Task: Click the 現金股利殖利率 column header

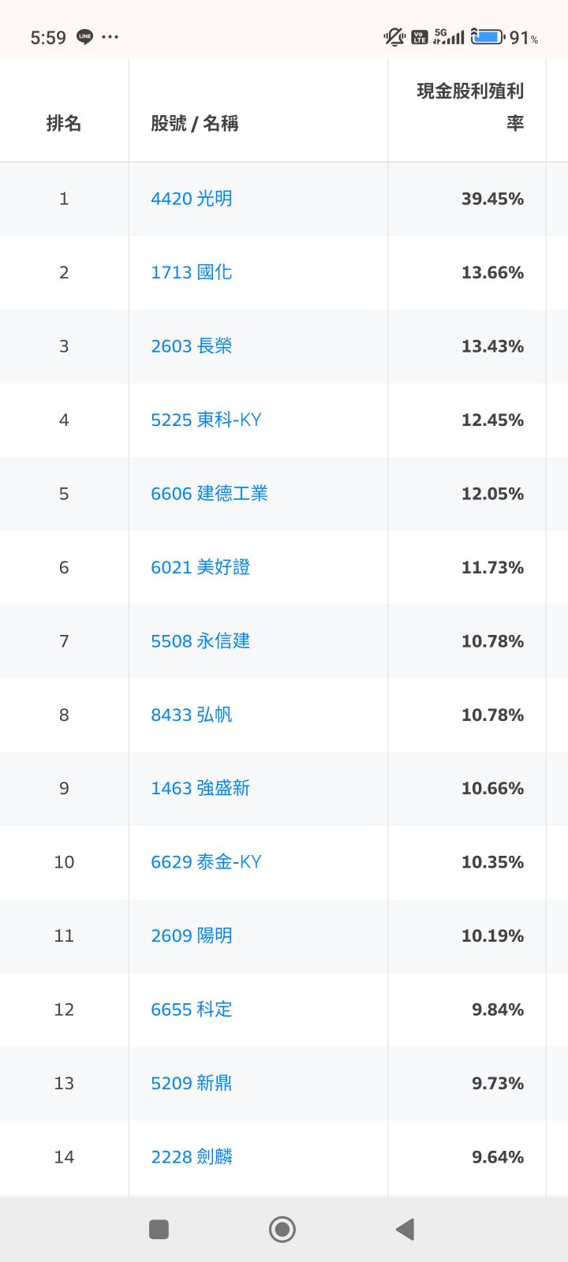Action: [x=470, y=107]
